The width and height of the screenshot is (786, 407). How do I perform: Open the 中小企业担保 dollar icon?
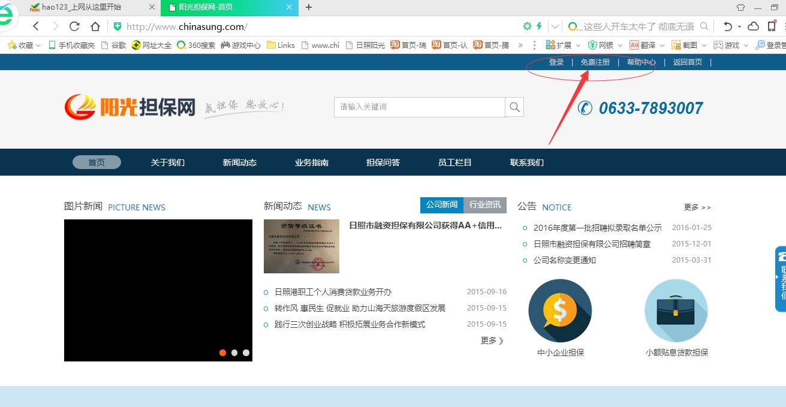(x=560, y=311)
